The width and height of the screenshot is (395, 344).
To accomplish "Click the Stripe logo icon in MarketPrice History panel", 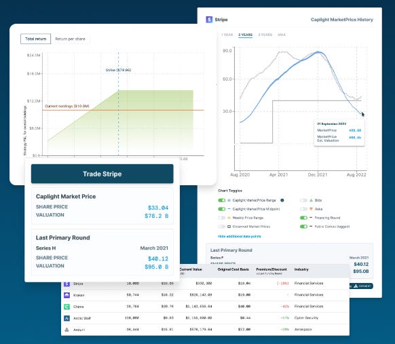I will 209,20.
